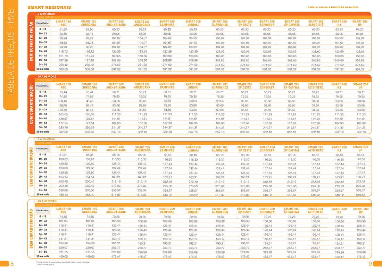Click 55,44 under SMART 150 SOROCABA in the second table

pos(89,92)
